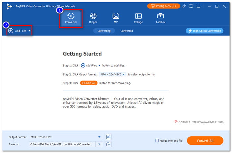Screen dimensions: 232x153
Task: Expand the Add Files dropdown arrow
Action: pos(29,31)
